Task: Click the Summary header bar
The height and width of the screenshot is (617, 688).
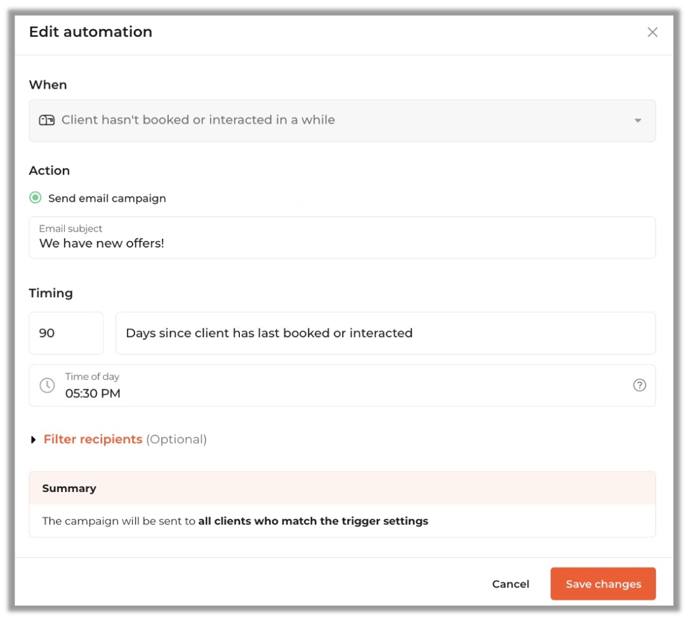Action: coord(342,488)
